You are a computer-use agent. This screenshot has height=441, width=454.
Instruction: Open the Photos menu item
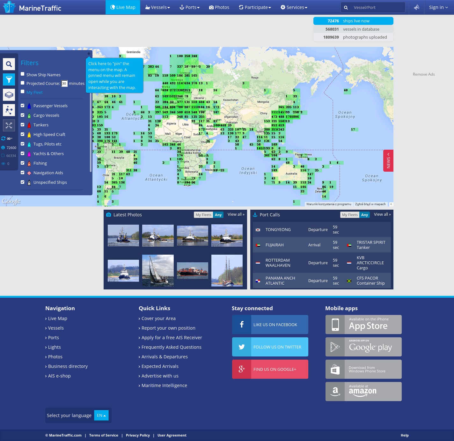[x=219, y=7]
